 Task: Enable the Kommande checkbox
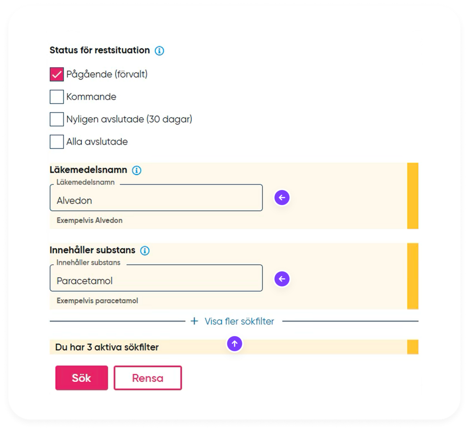tap(57, 97)
